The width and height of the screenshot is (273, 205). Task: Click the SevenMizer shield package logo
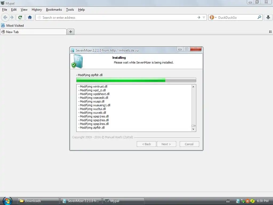click(x=77, y=61)
